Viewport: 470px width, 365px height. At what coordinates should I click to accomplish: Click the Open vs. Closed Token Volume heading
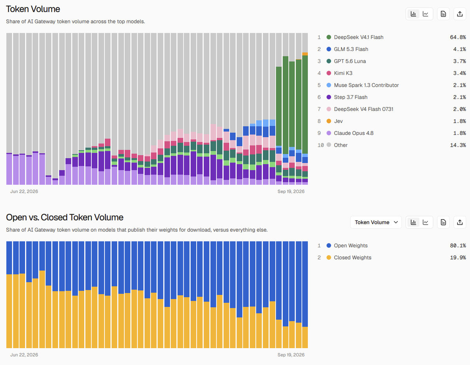point(65,217)
